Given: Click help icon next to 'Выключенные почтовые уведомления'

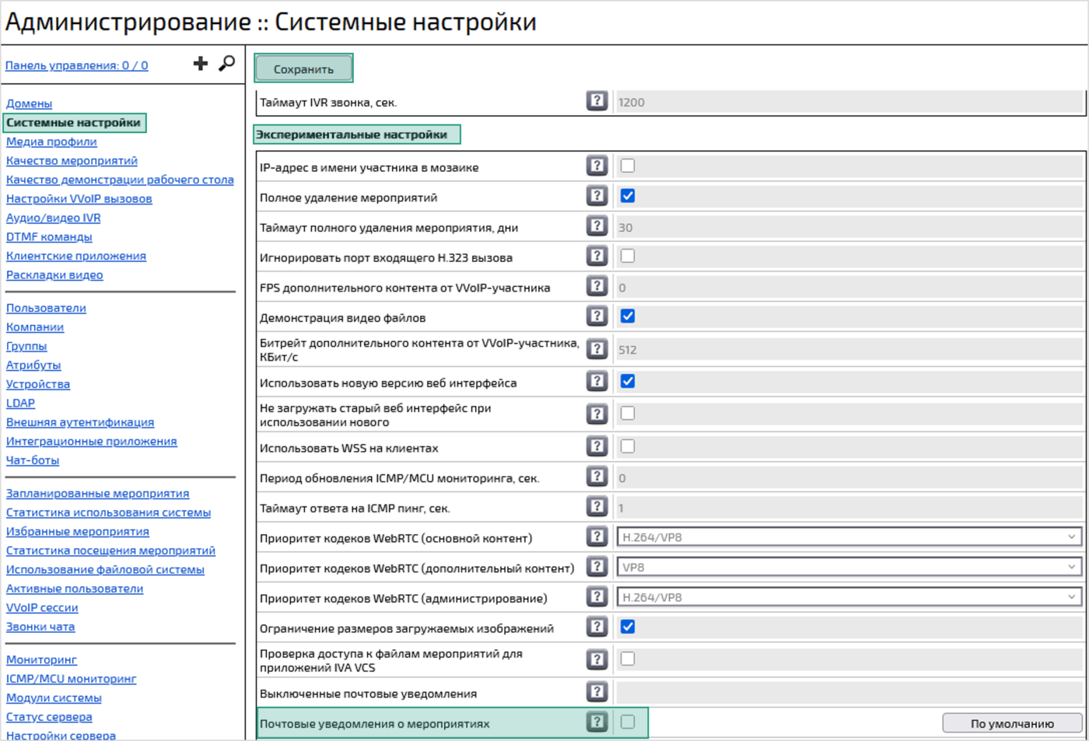Looking at the screenshot, I should coord(597,690).
